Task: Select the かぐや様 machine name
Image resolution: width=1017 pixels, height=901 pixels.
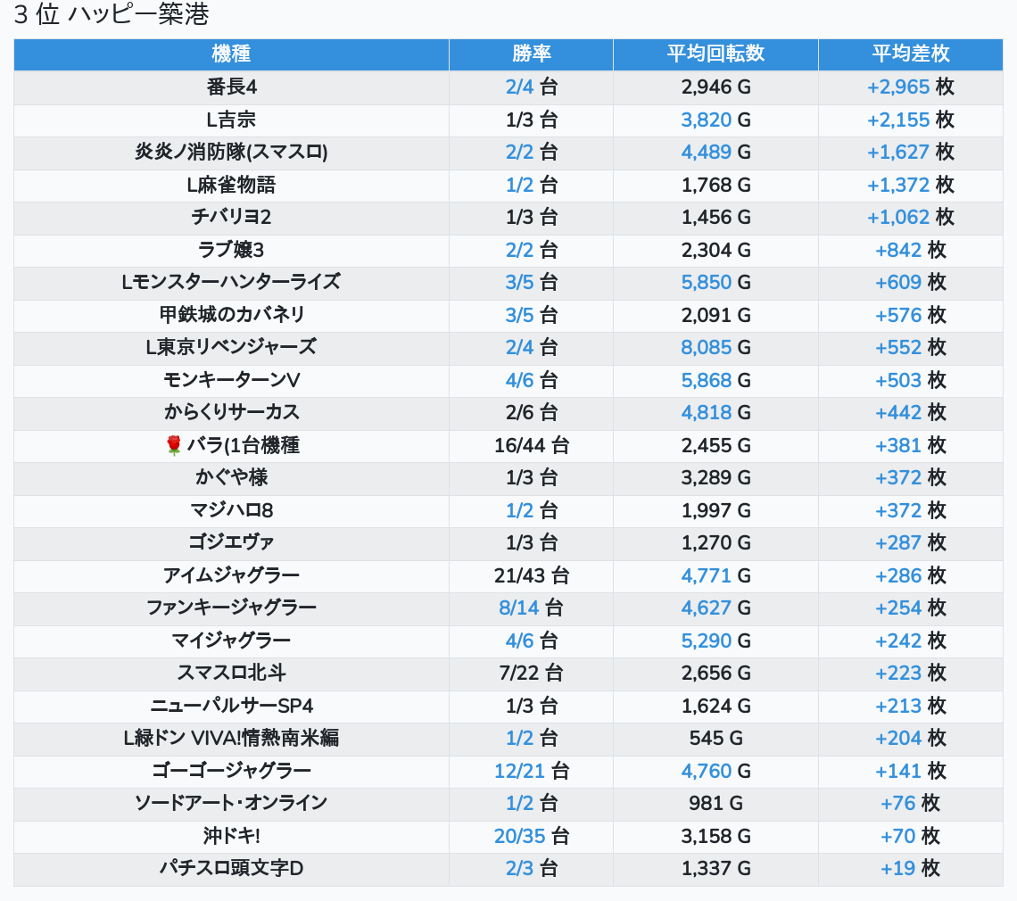Action: point(232,477)
